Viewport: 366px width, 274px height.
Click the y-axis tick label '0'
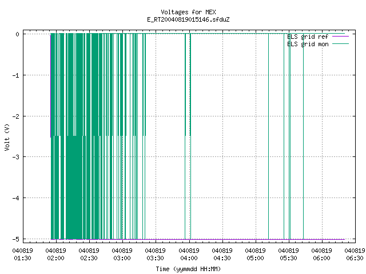(x=18, y=34)
